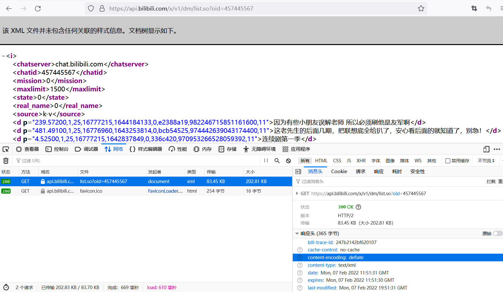Toggle raw headers switch (原始)
Screen dimensions: 503x292
click(498, 234)
